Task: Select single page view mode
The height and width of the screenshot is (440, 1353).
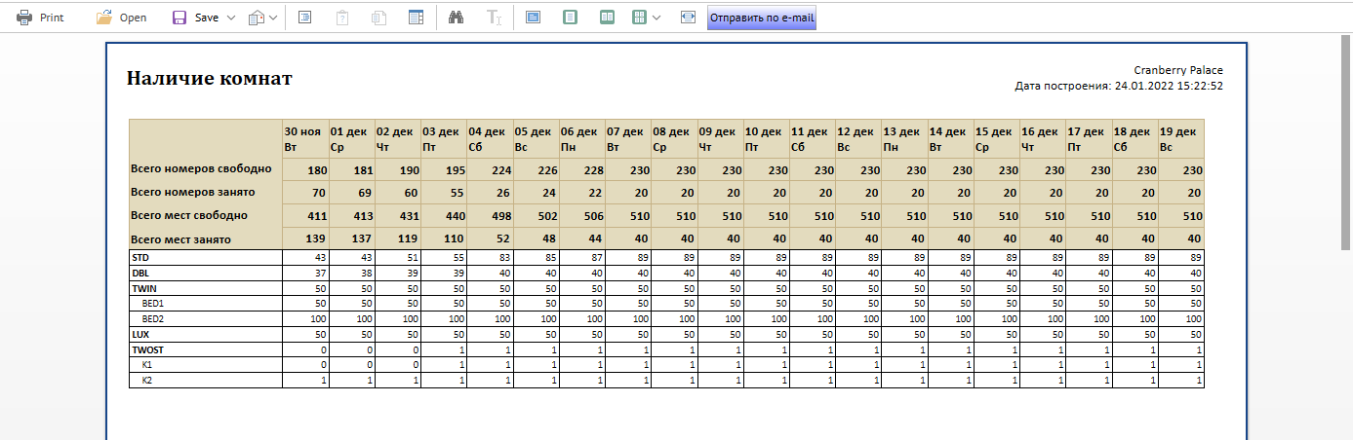Action: (x=571, y=18)
